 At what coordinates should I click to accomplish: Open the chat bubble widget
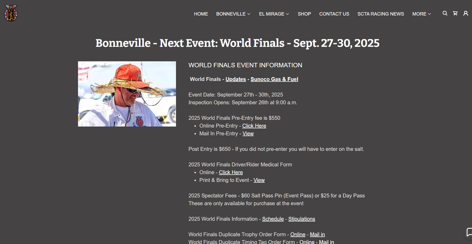pyautogui.click(x=469, y=232)
